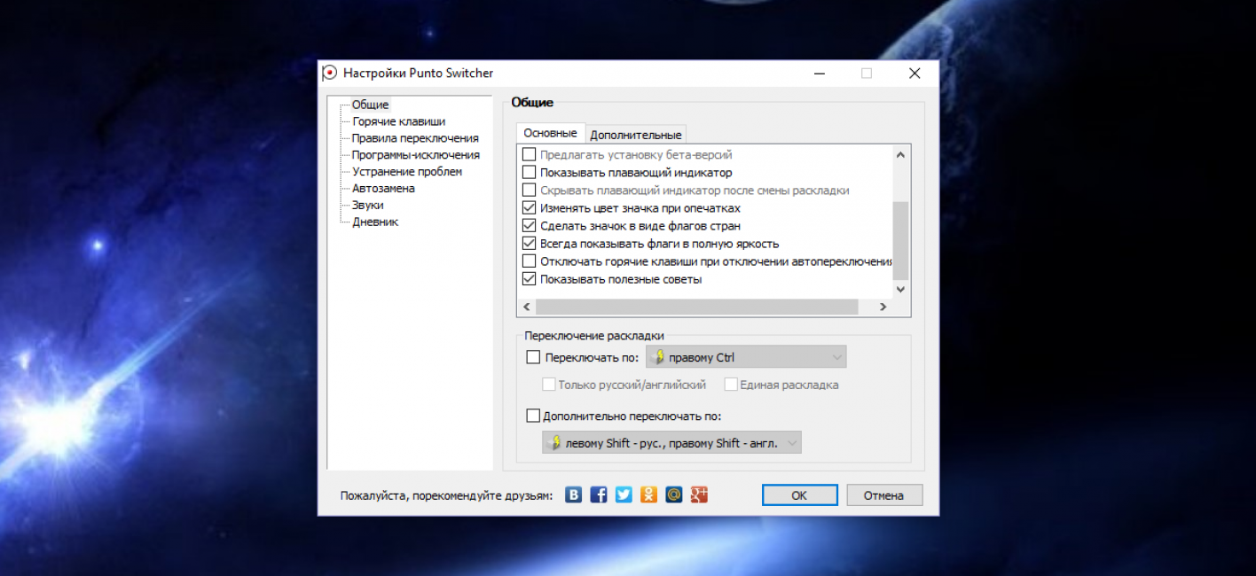Close the 'Настройки Punto Switcher' window
1256x576 pixels.
pos(915,74)
